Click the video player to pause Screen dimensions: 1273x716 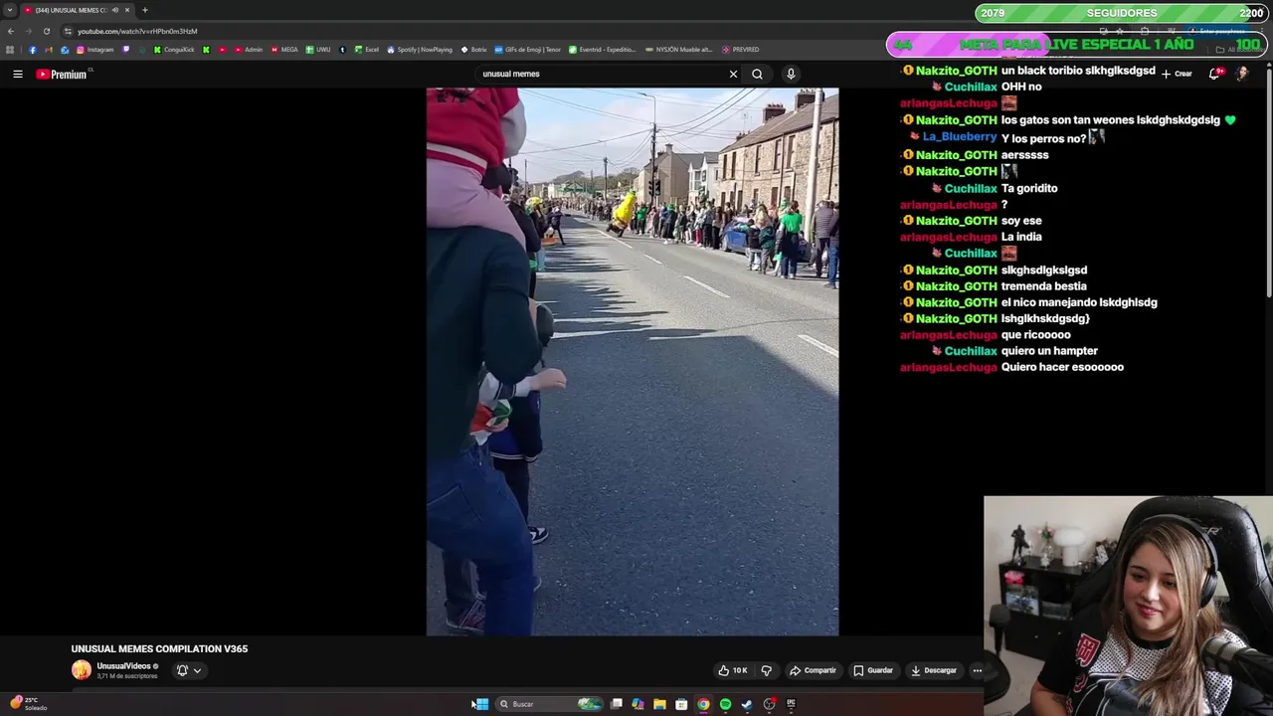(x=633, y=362)
